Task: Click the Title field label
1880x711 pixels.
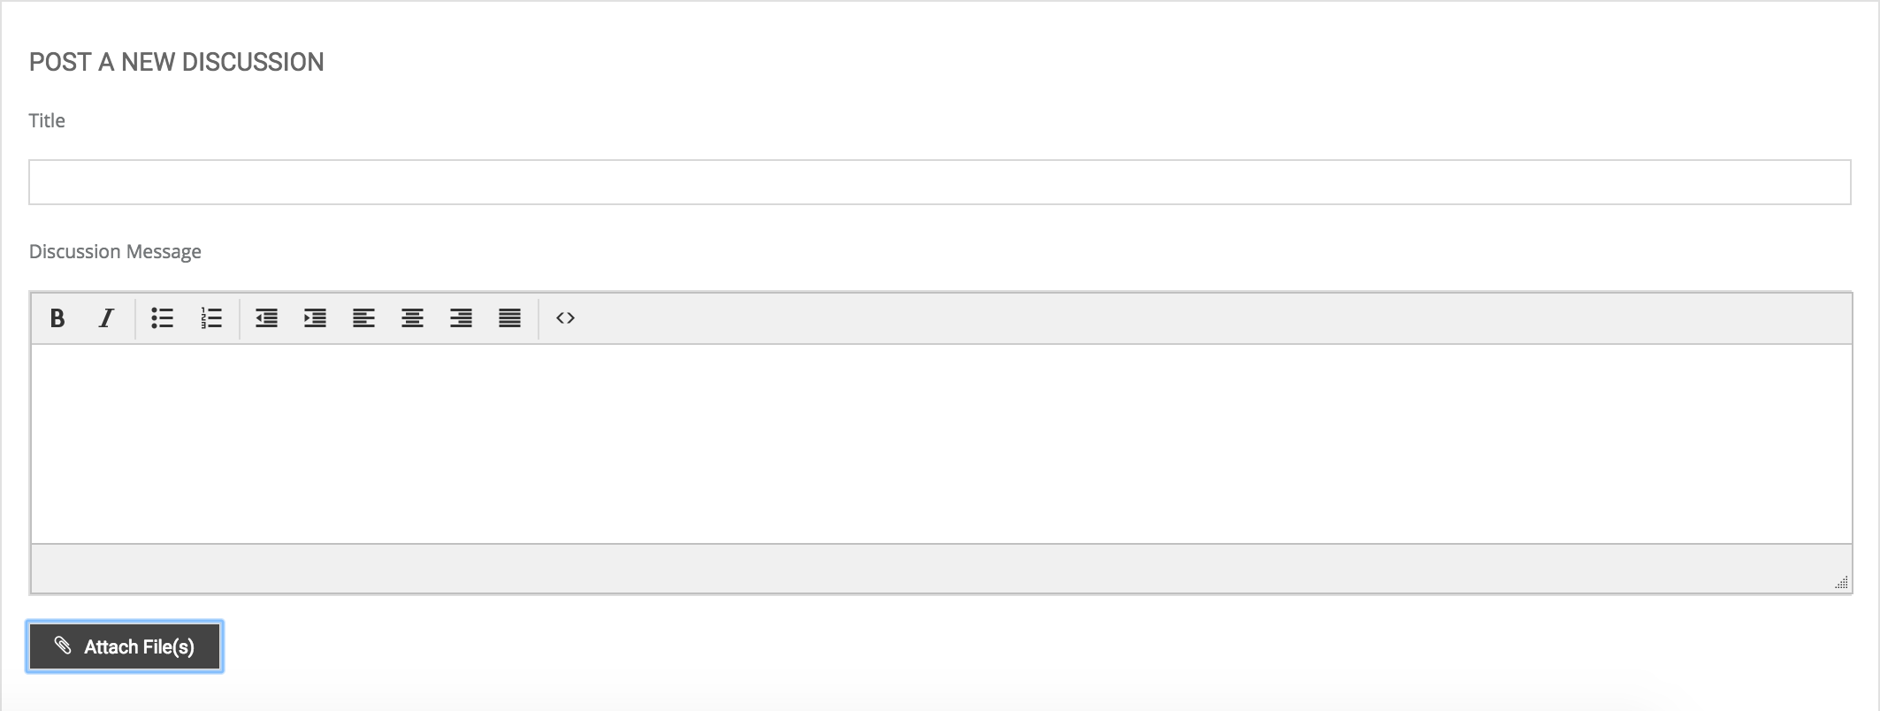Action: (47, 120)
